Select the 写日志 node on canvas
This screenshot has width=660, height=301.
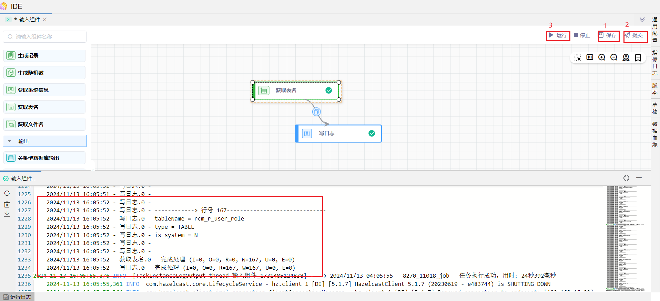click(x=338, y=133)
